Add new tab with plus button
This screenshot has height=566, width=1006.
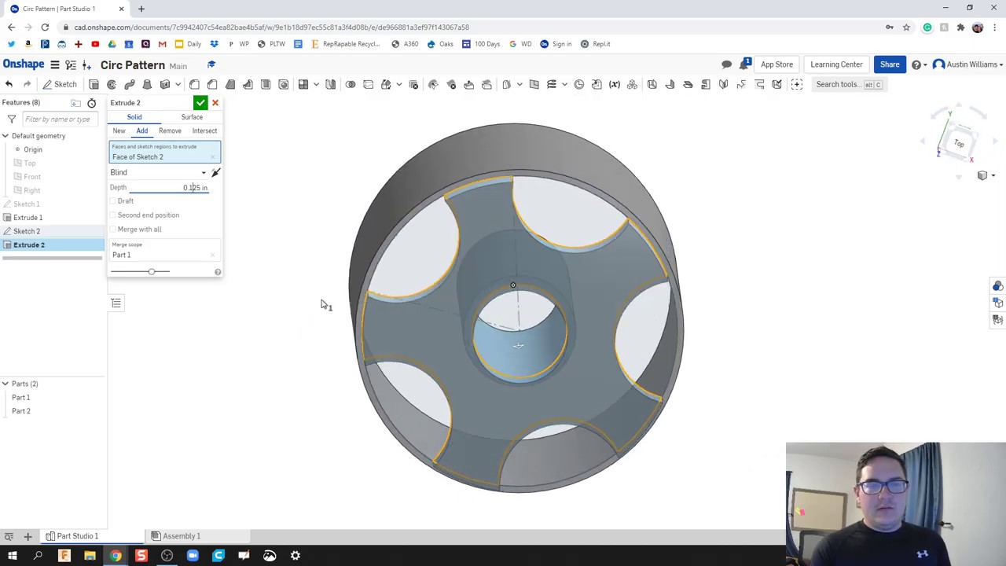28,536
